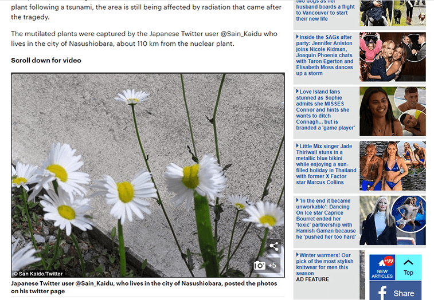Screen dimensions: 434x300
Task: Click the share icon on the daisy photo
Action: click(274, 247)
